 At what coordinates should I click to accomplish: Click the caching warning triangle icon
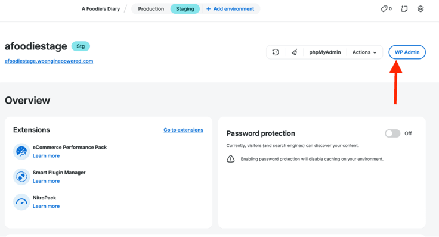point(230,159)
